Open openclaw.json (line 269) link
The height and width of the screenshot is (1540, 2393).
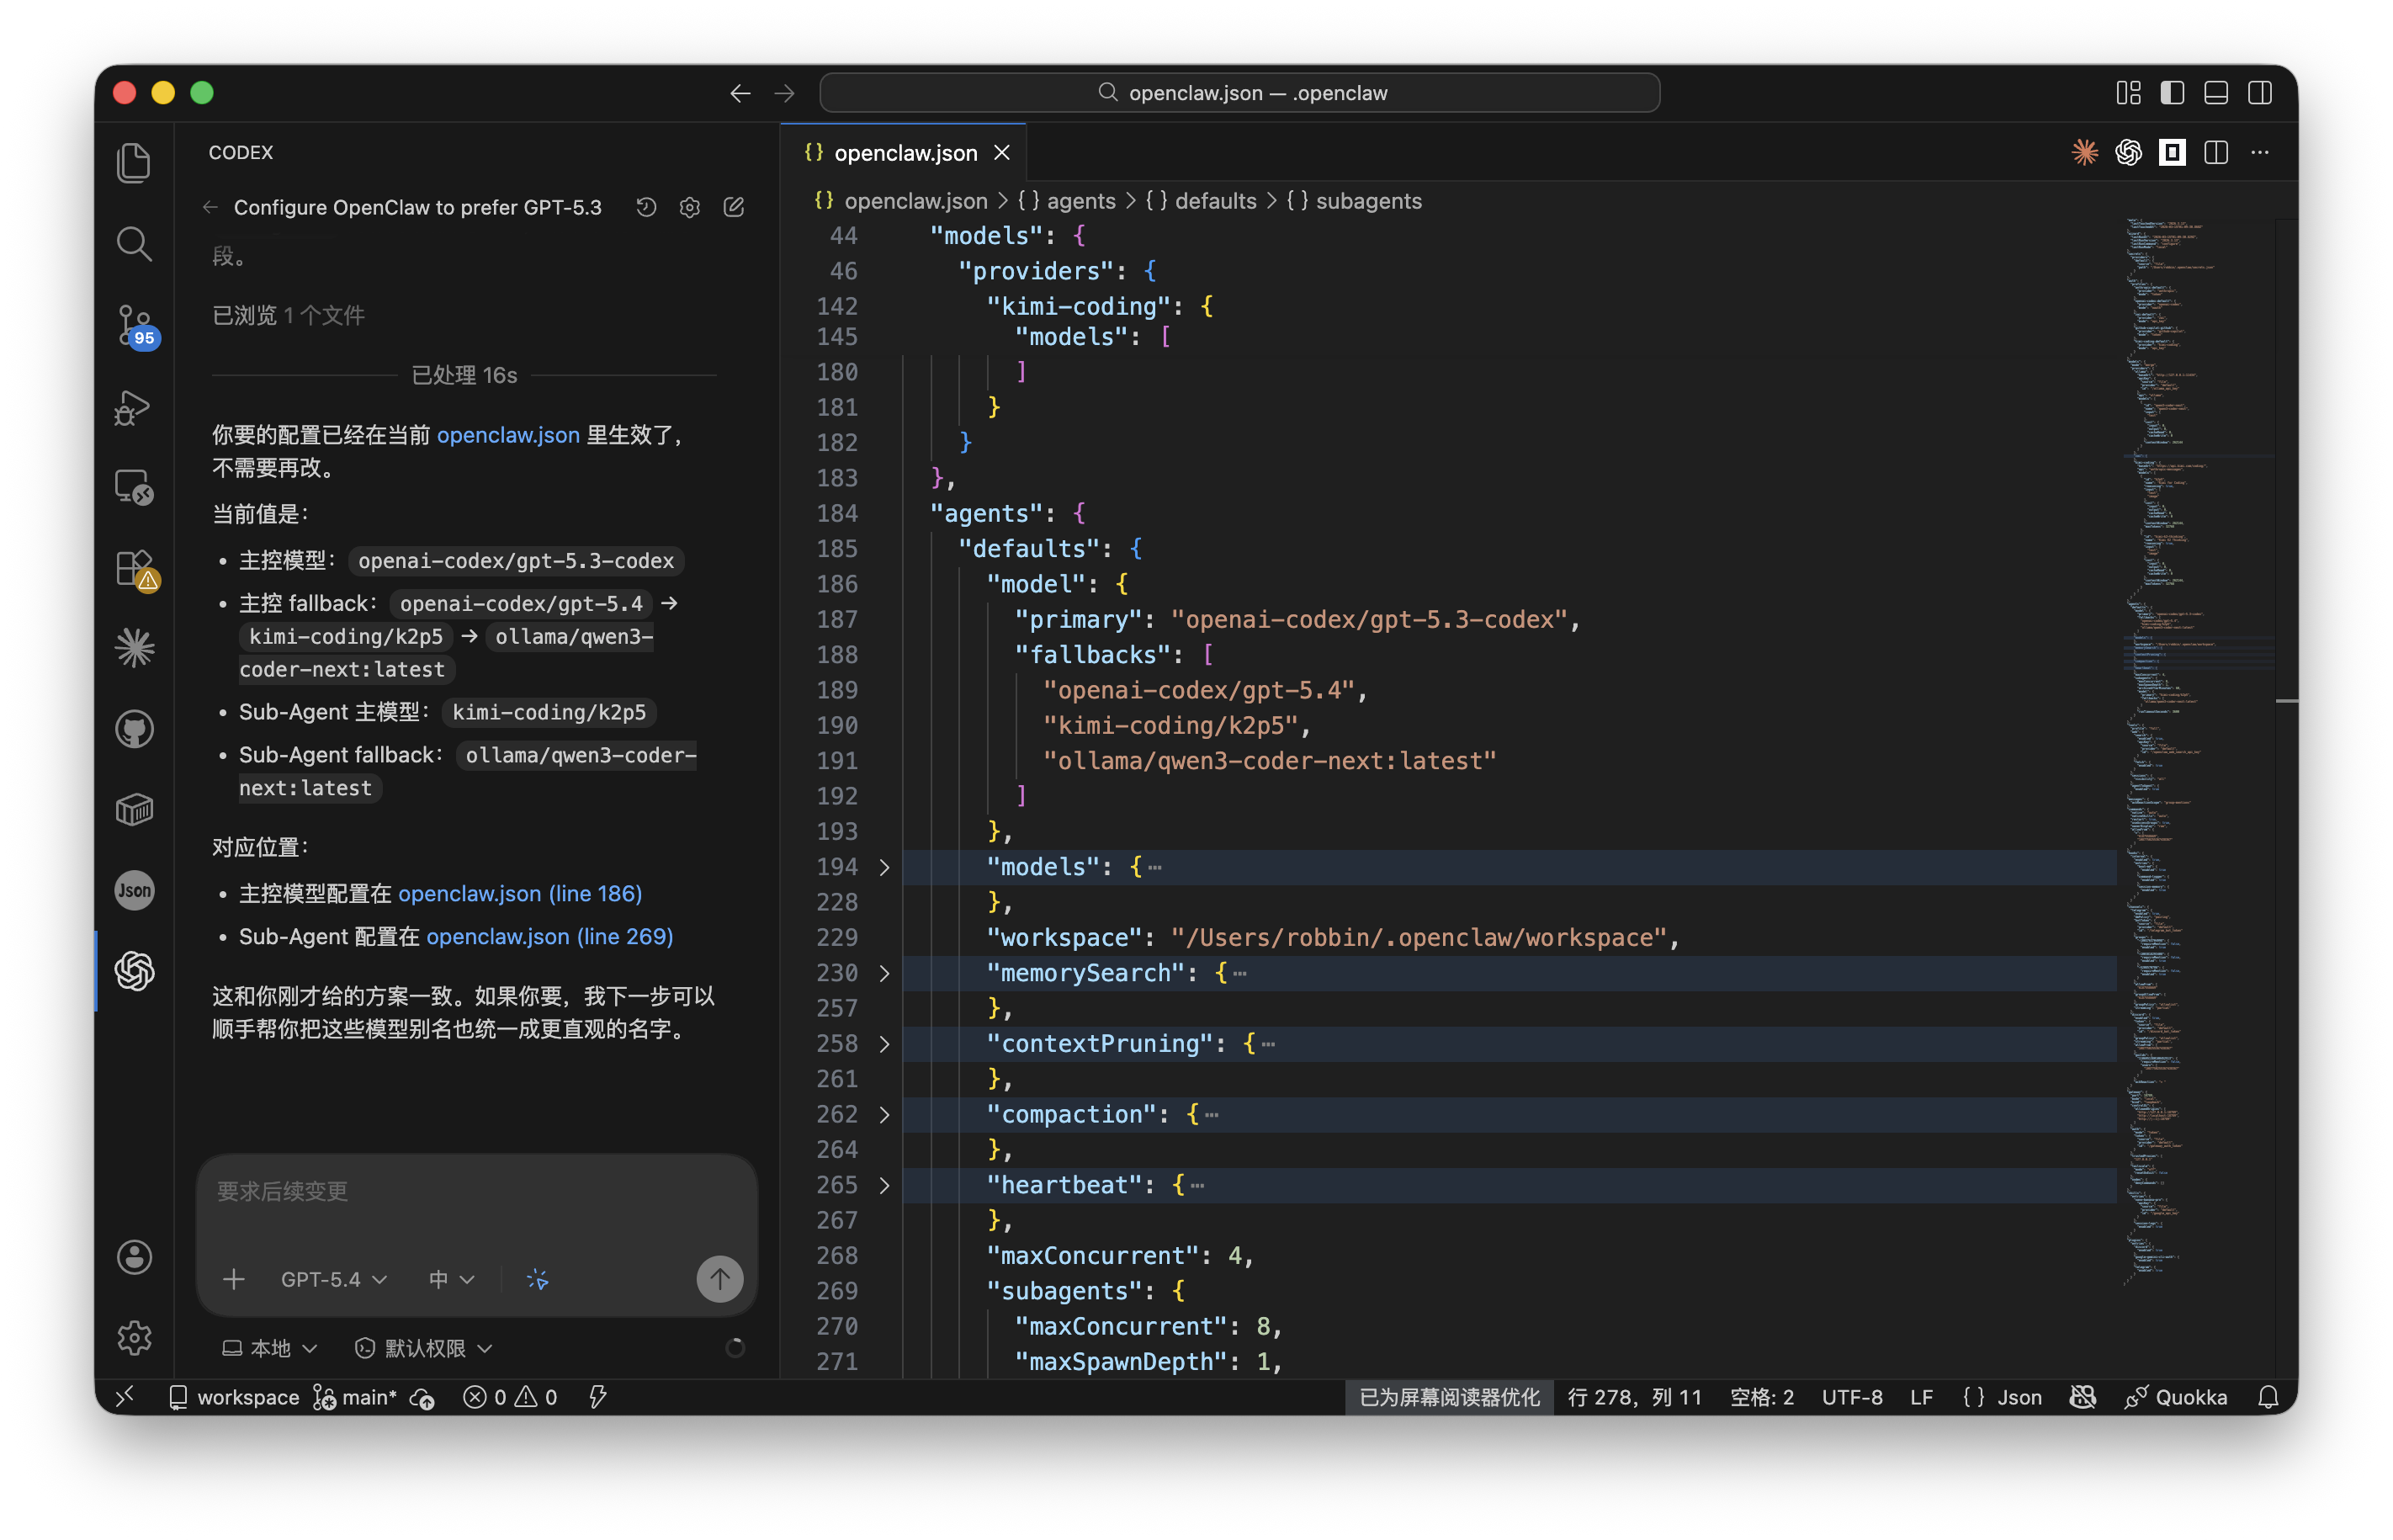coord(549,936)
